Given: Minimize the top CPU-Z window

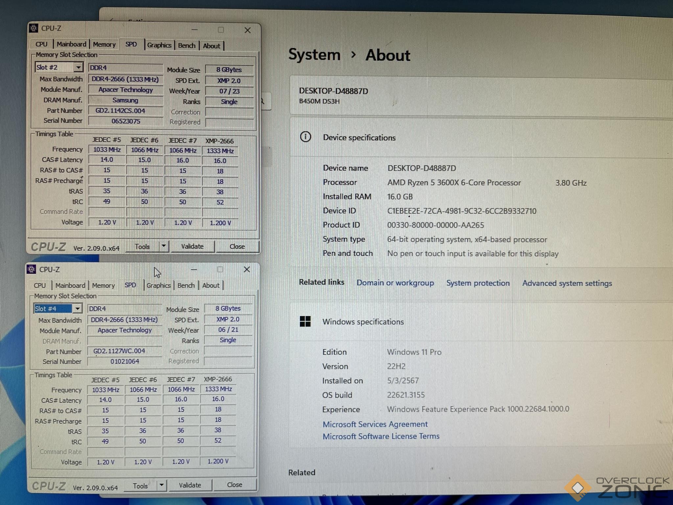Looking at the screenshot, I should 195,30.
